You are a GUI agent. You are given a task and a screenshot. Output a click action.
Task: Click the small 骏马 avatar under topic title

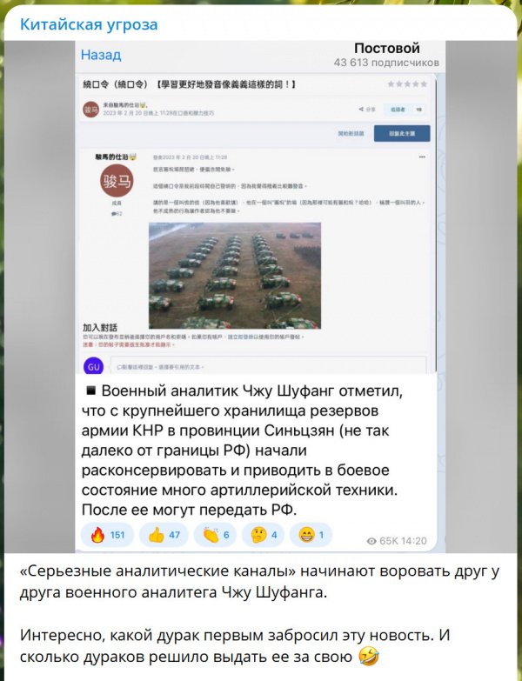[x=91, y=109]
